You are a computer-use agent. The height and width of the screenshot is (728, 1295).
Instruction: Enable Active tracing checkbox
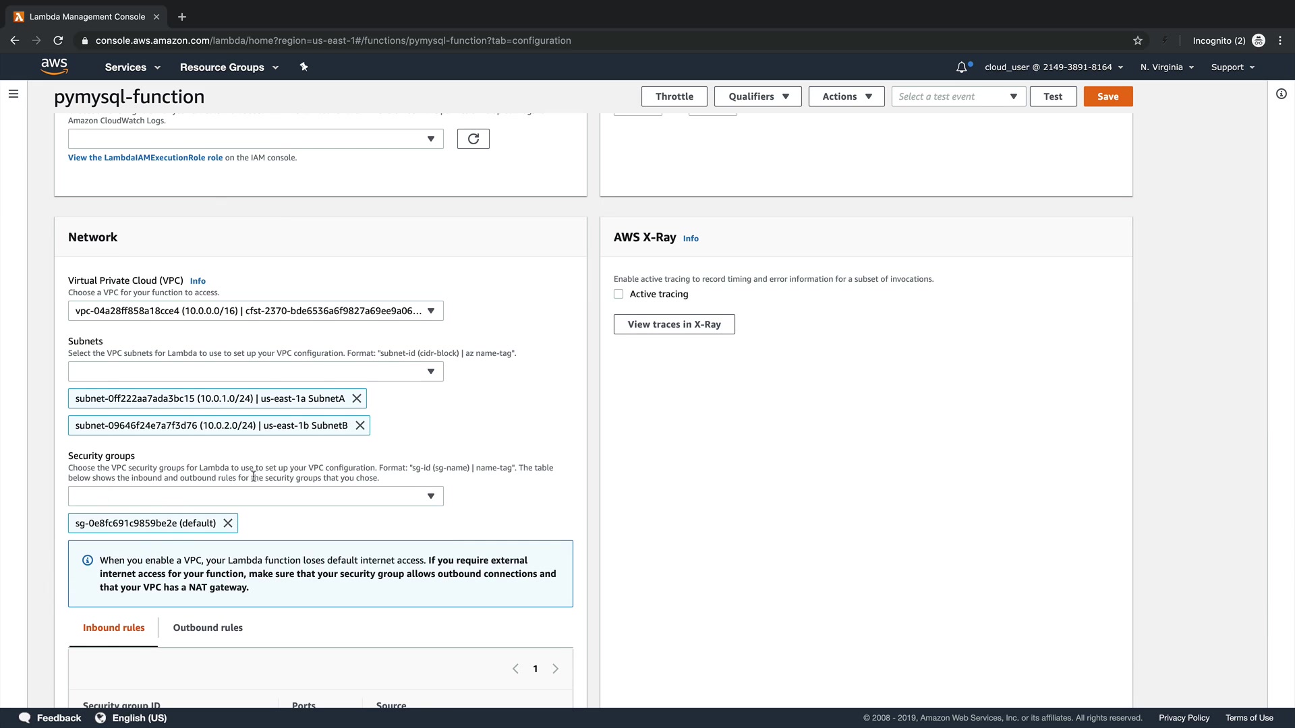618,294
